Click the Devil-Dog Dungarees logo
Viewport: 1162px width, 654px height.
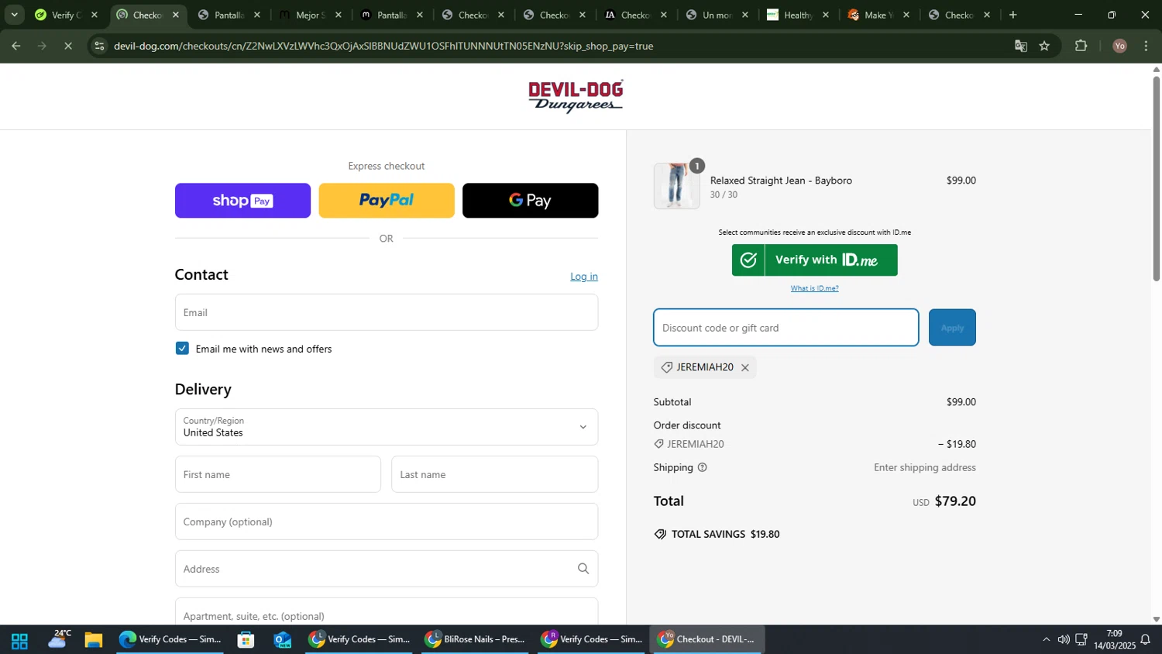coord(576,96)
